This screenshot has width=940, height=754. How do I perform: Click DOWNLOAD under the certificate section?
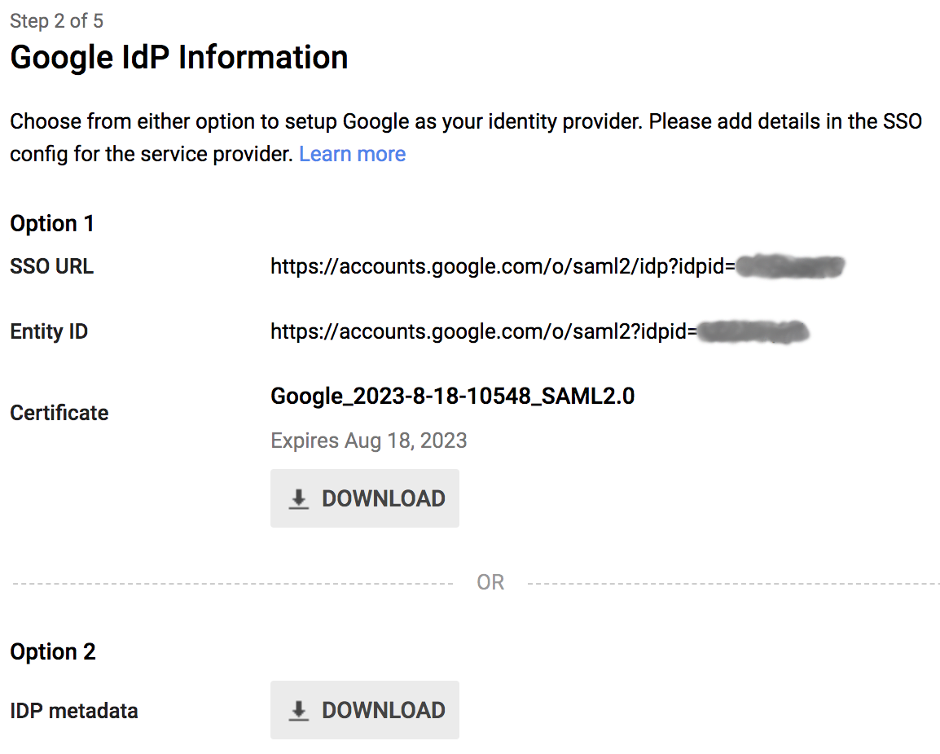(x=364, y=498)
